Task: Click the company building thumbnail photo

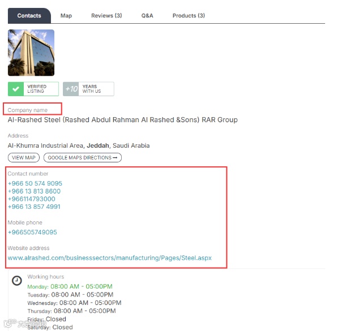Action: tap(31, 53)
